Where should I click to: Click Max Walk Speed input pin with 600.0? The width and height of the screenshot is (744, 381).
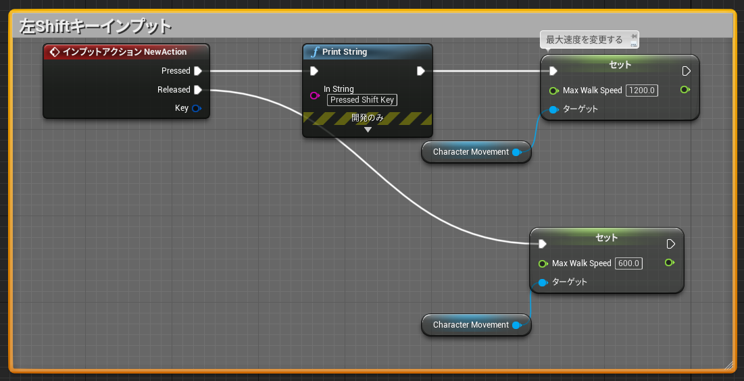click(543, 263)
